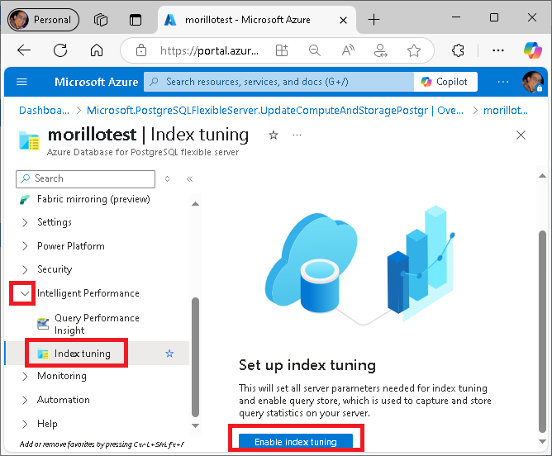The image size is (552, 456).
Task: Add this page to favorites
Action: 414,50
